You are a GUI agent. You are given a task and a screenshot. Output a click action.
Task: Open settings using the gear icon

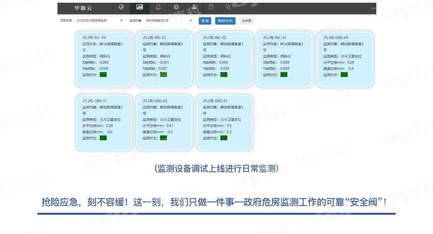pos(177,7)
